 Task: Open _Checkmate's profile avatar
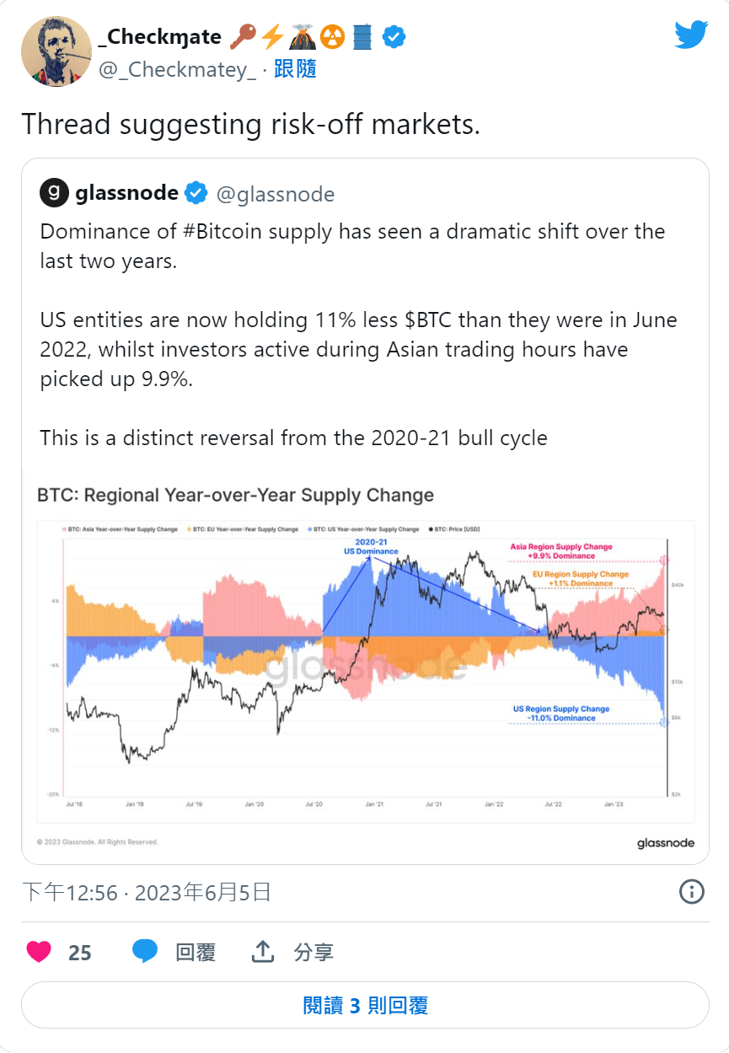tap(56, 51)
